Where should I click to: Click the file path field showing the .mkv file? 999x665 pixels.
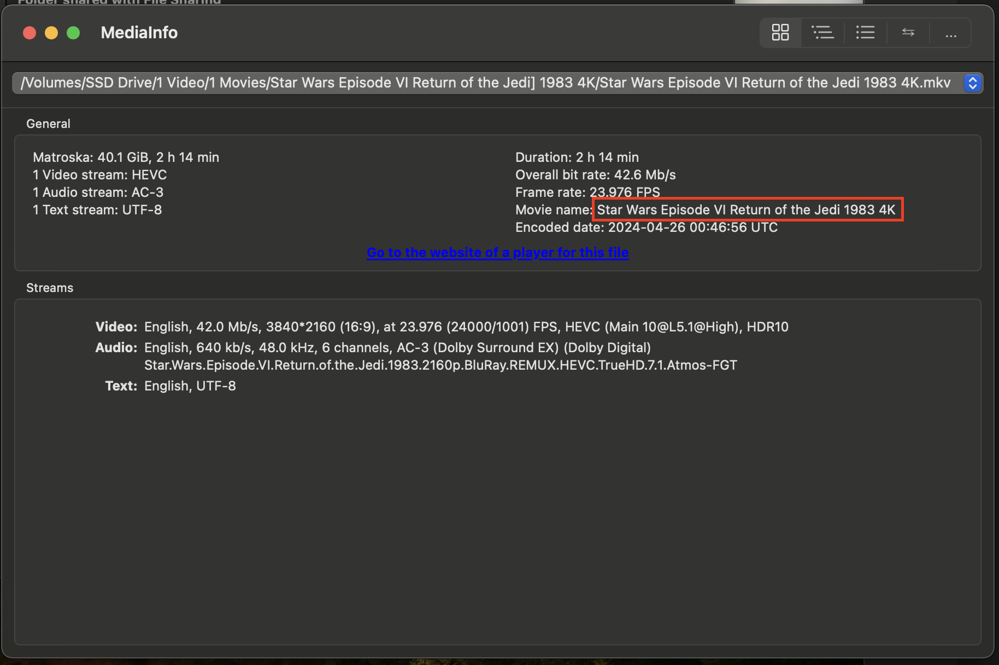tap(497, 83)
